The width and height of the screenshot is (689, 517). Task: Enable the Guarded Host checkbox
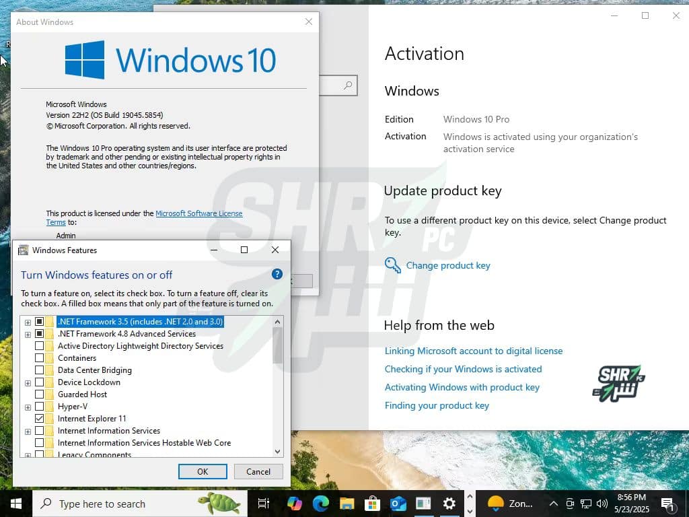click(39, 394)
